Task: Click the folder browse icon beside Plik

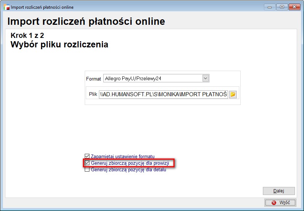Action: pyautogui.click(x=233, y=94)
